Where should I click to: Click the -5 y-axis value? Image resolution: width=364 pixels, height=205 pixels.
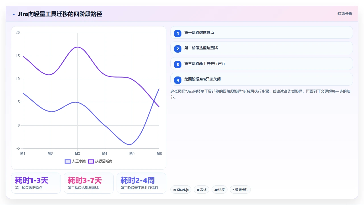tap(18, 148)
